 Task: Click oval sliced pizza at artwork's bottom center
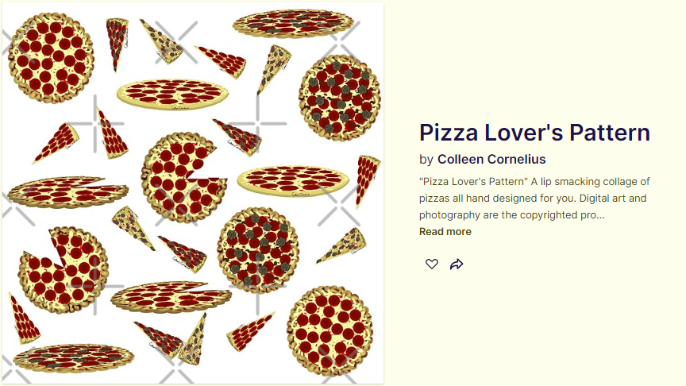click(171, 297)
